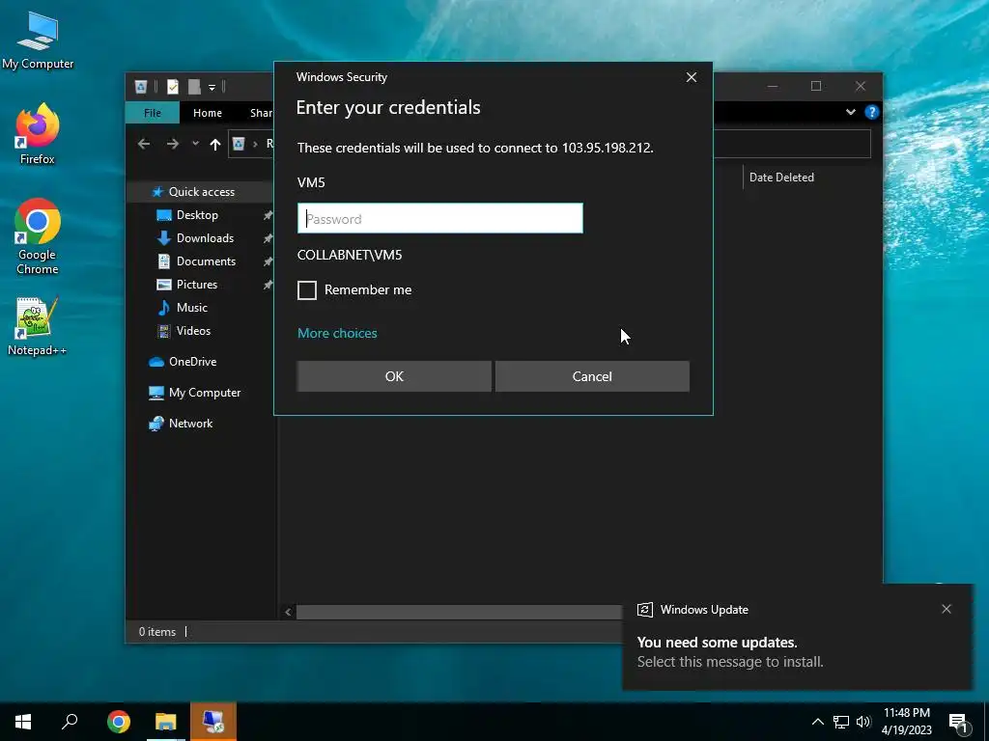Open volume control tray icon
Screen dimensions: 989x741
863,722
